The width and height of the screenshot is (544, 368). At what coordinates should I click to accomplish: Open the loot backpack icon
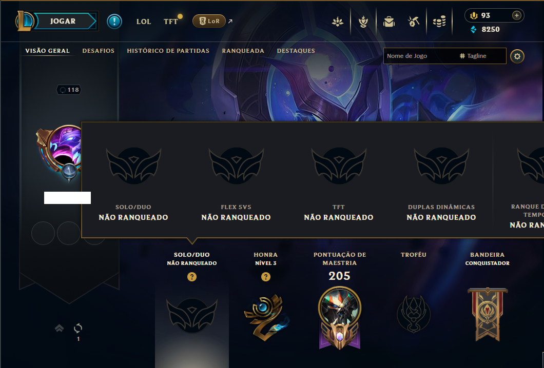(389, 22)
